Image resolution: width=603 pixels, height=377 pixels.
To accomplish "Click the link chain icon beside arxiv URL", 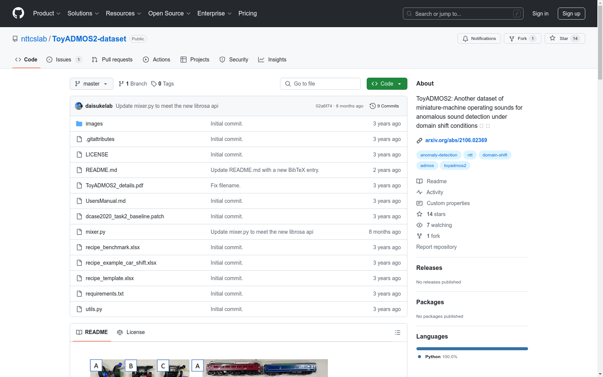I will 419,141.
